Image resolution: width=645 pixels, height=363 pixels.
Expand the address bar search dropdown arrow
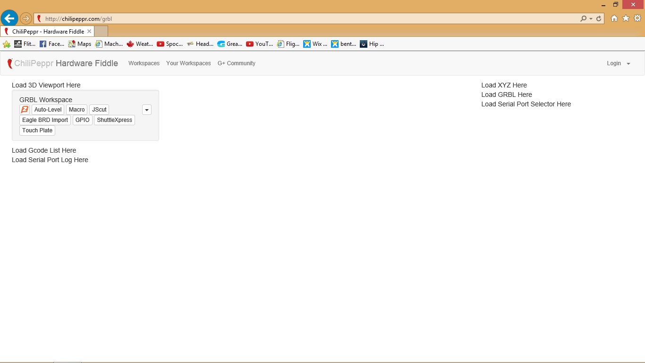[591, 19]
